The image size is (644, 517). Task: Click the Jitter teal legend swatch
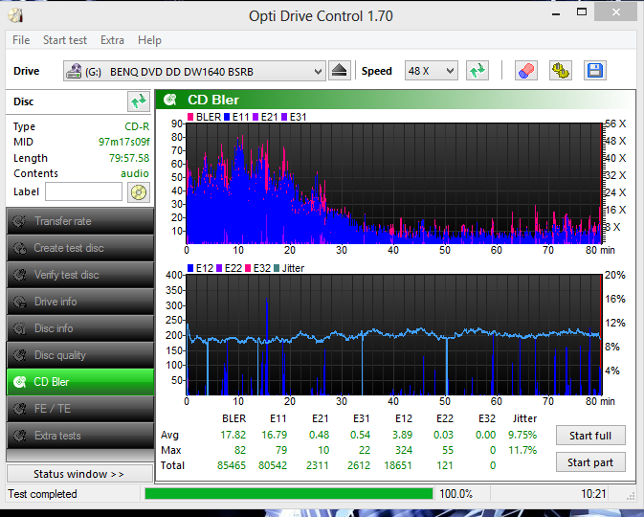point(277,268)
